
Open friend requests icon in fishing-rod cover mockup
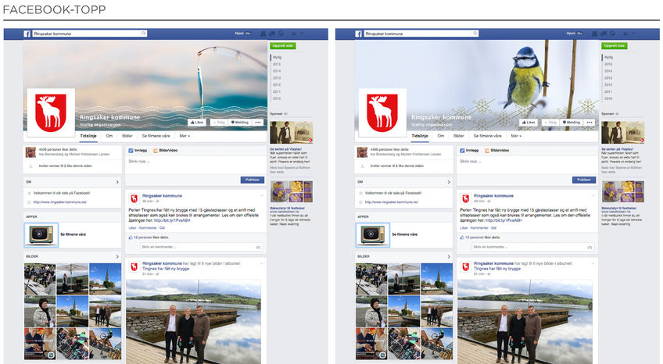(263, 34)
